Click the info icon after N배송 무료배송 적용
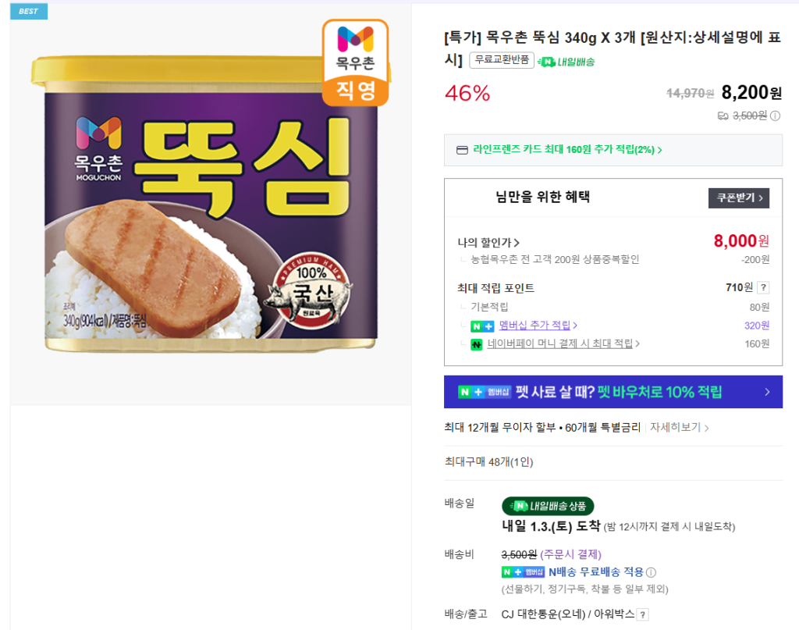The height and width of the screenshot is (630, 799). point(651,572)
